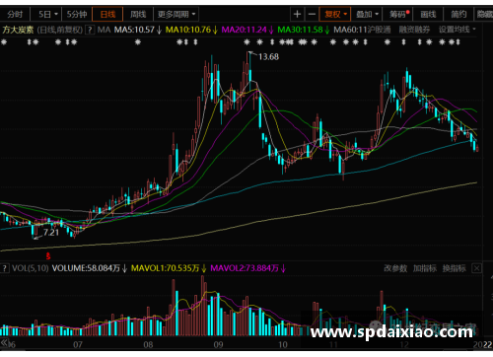493x357 pixels.
Task: Activate the 画线 drawing tool
Action: point(428,15)
